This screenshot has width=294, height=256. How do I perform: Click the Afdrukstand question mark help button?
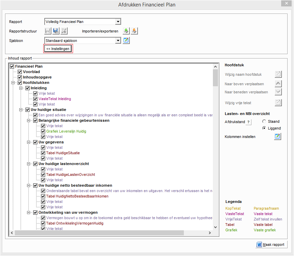pyautogui.click(x=248, y=122)
